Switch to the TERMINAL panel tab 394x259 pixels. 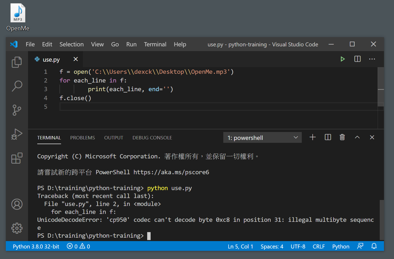click(x=49, y=138)
